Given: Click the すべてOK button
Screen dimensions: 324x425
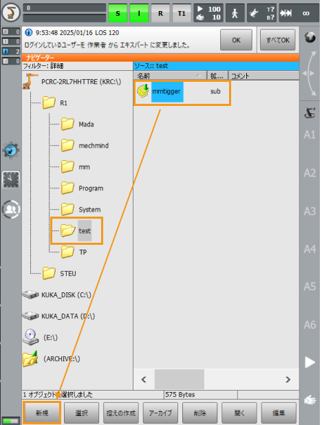Looking at the screenshot, I should pyautogui.click(x=278, y=40).
